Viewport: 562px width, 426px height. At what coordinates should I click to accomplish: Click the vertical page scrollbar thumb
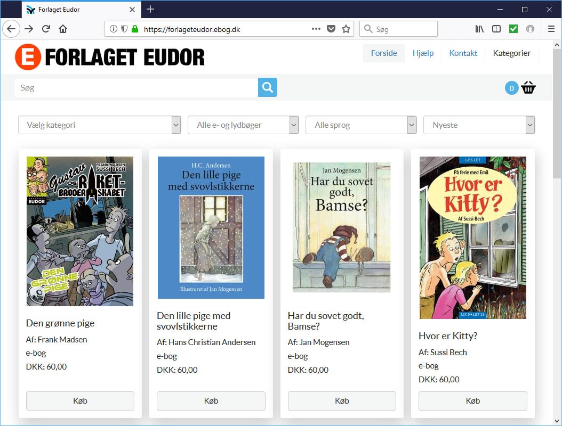point(557,113)
